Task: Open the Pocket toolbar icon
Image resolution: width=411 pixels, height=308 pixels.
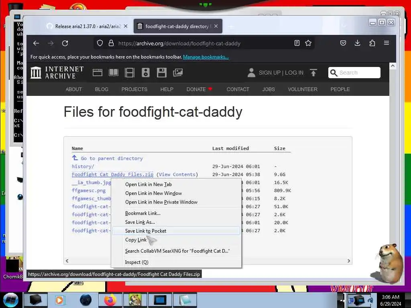Action: click(343, 43)
